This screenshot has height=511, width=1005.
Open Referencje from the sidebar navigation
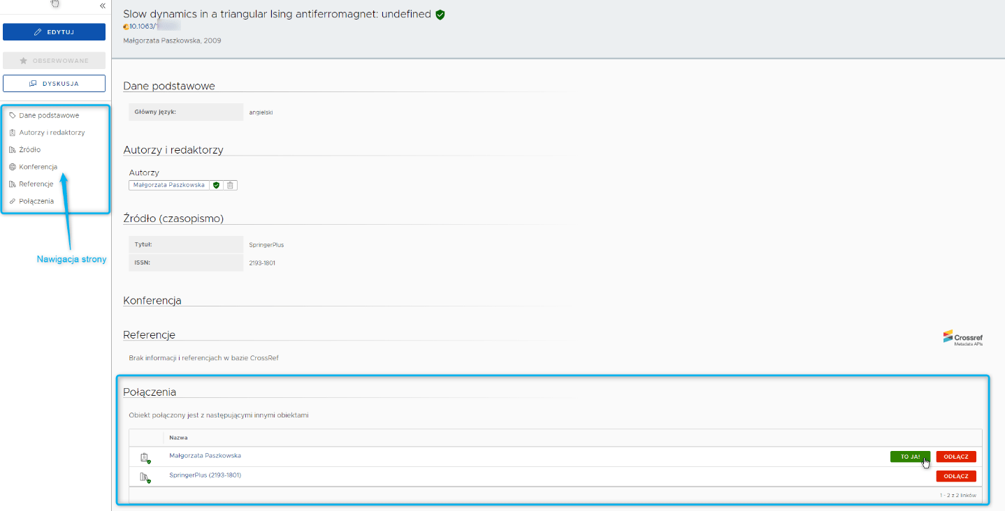pos(36,184)
